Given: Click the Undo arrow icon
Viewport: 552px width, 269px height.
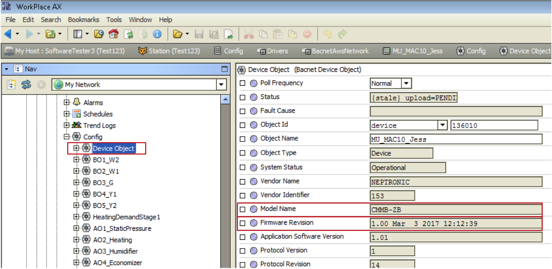Looking at the screenshot, I should [328, 34].
